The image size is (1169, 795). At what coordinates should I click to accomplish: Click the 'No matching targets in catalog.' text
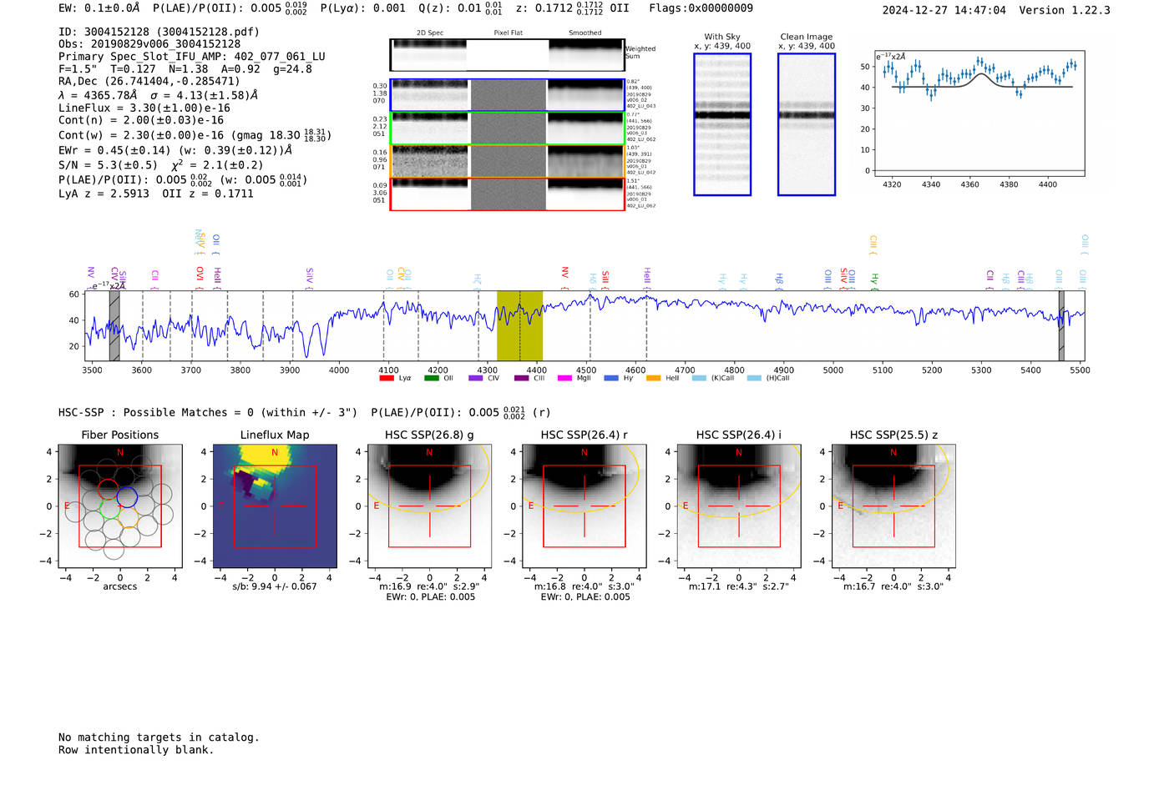(x=159, y=737)
